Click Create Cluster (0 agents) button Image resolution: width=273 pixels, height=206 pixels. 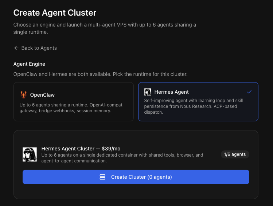coord(136,177)
